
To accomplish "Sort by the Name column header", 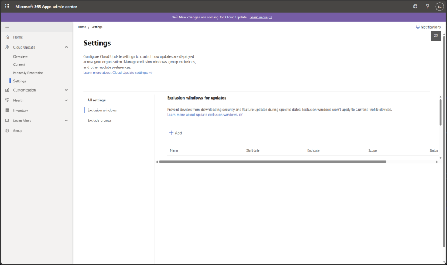I will click(x=174, y=150).
